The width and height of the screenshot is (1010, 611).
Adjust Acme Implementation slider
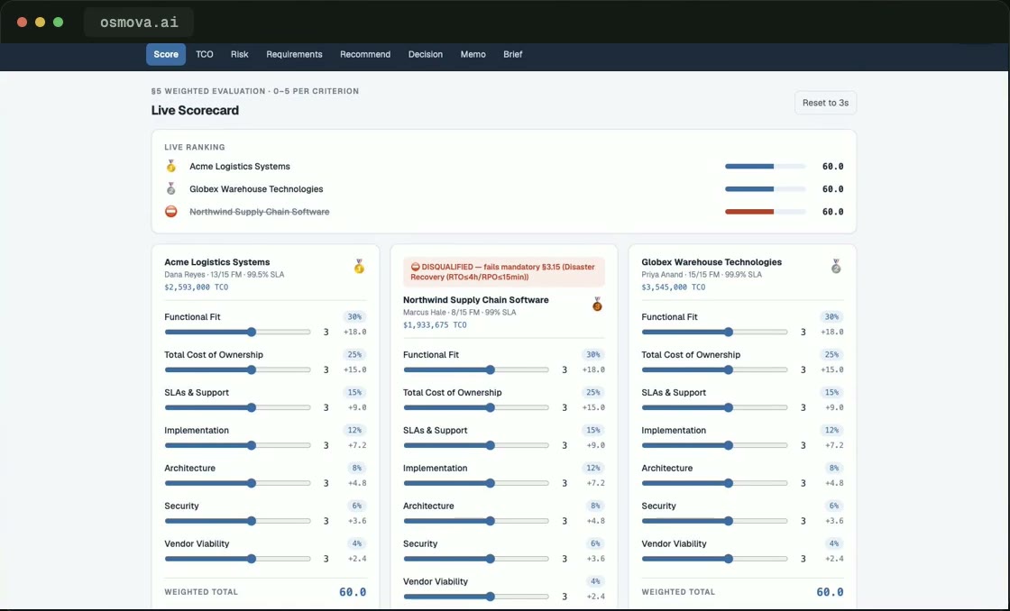coord(238,445)
